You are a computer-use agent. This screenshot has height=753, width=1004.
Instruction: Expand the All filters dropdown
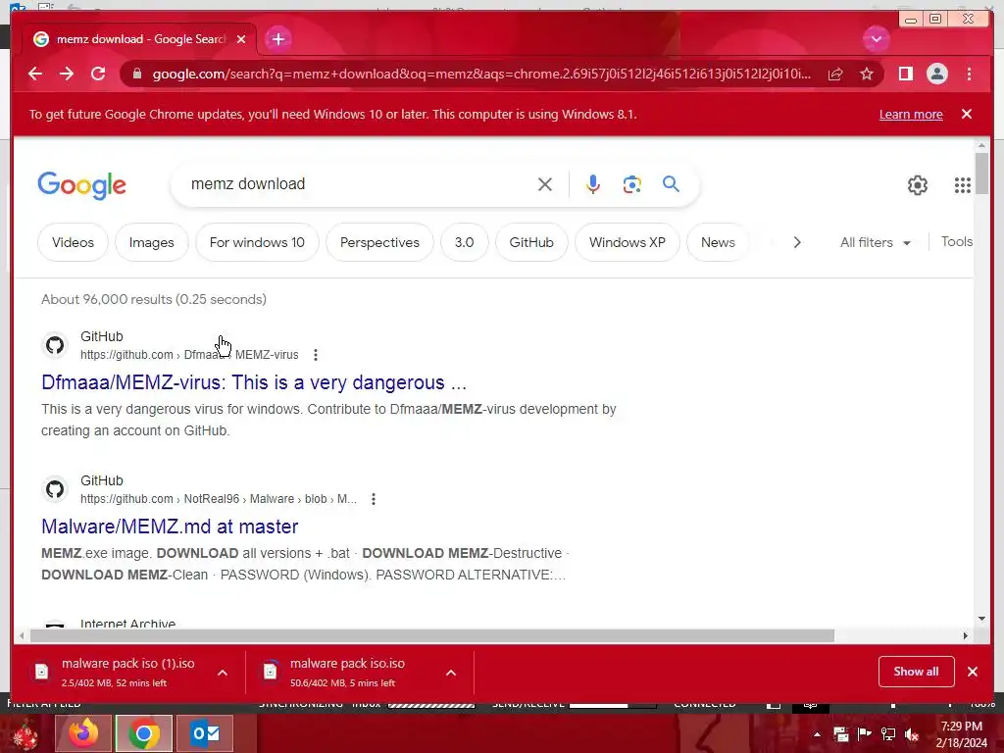[x=875, y=243]
